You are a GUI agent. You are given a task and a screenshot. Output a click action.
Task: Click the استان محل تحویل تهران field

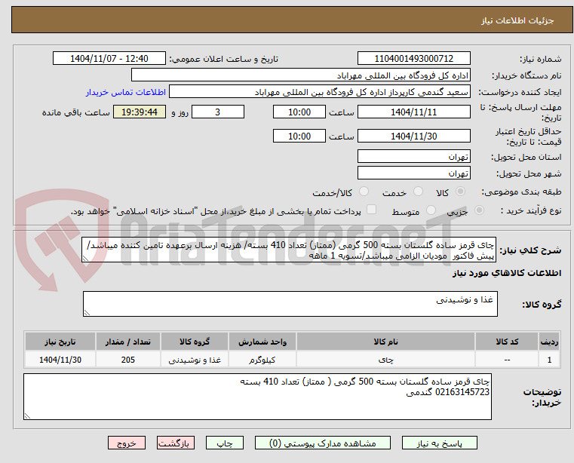pyautogui.click(x=413, y=156)
